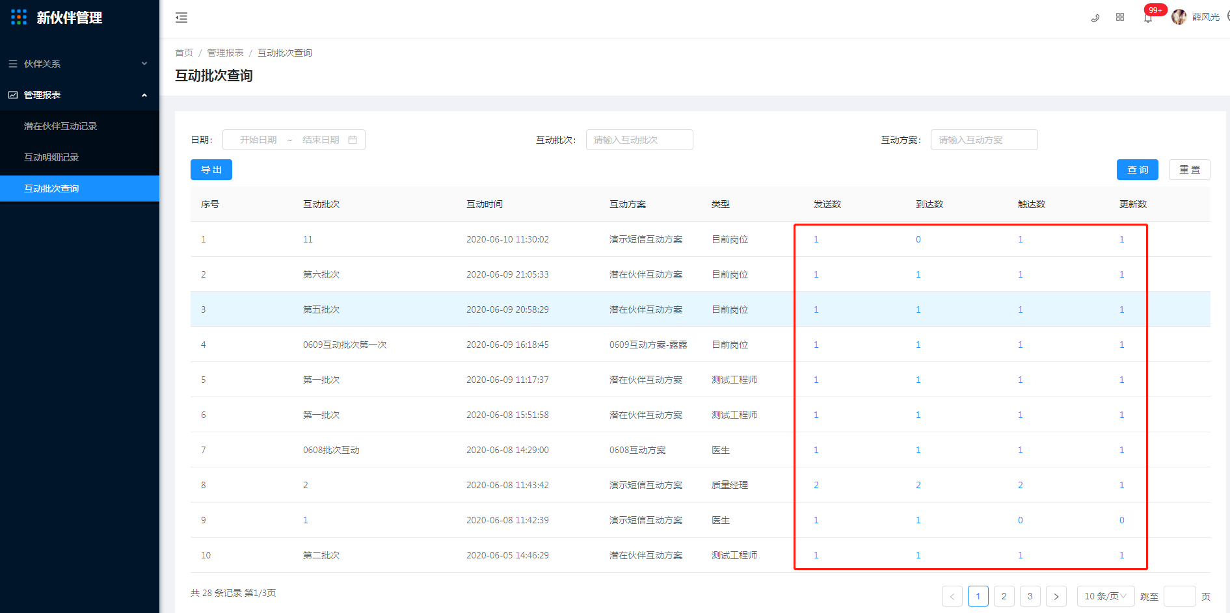Select page 3 in pagination

click(x=1030, y=596)
